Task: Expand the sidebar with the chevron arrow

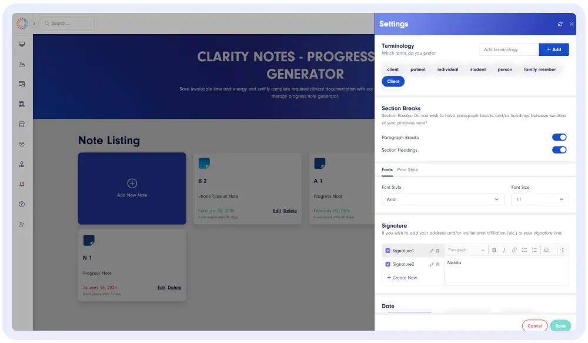Action: [x=34, y=24]
